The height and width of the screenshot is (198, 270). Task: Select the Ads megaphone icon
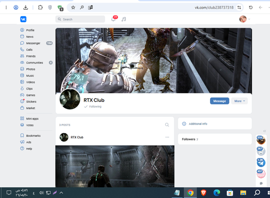pyautogui.click(x=22, y=142)
